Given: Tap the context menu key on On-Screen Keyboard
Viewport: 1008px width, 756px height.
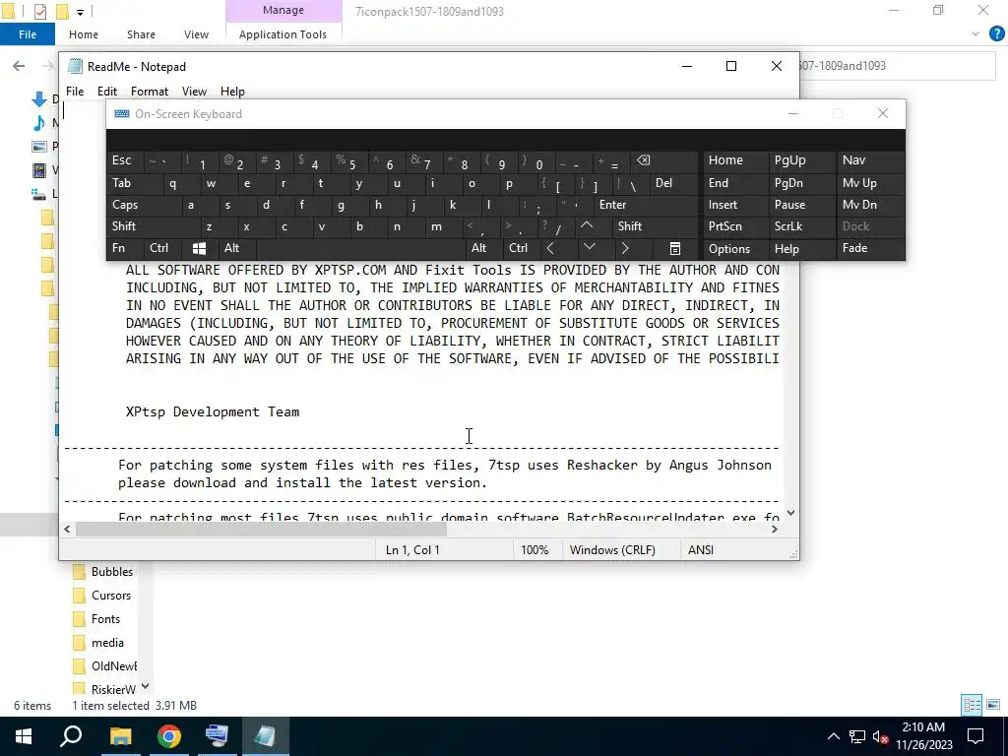Looking at the screenshot, I should pos(675,249).
